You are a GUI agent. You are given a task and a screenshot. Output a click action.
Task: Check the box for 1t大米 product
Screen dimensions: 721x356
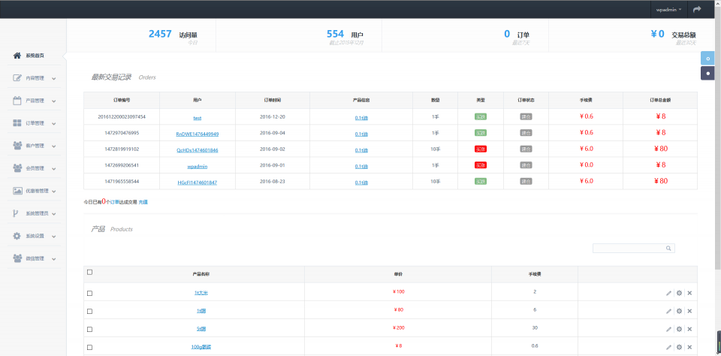point(89,293)
